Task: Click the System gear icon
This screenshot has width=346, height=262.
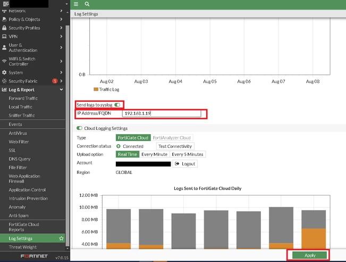Action: pos(4,72)
